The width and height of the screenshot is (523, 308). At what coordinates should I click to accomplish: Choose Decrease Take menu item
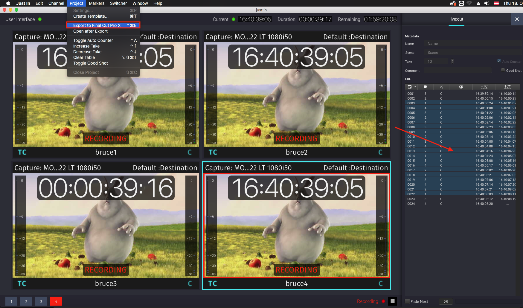click(103, 52)
